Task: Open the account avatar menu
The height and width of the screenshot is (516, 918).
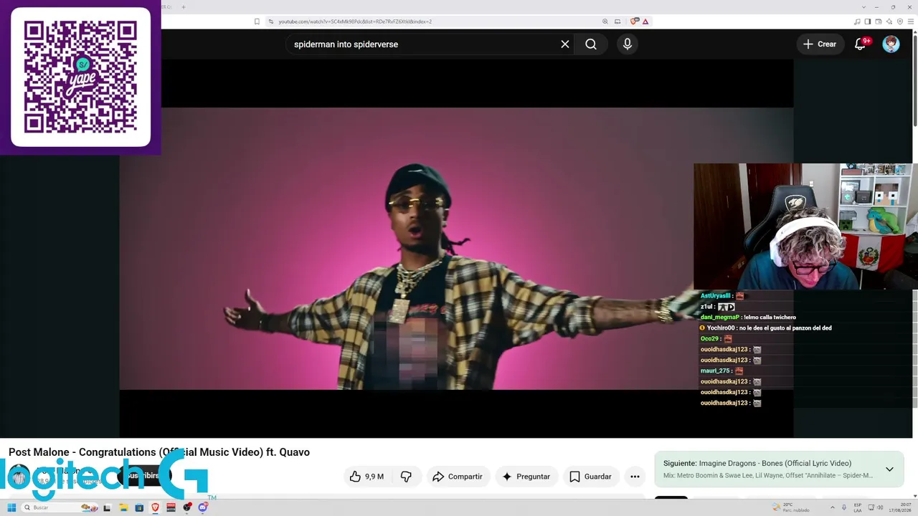Action: [891, 44]
